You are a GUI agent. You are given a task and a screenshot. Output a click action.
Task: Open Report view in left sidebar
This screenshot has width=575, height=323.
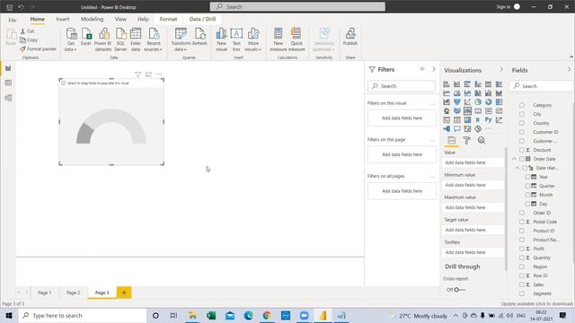(x=8, y=68)
